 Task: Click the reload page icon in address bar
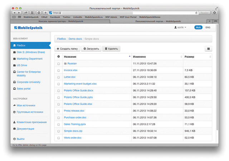[x=196, y=13]
